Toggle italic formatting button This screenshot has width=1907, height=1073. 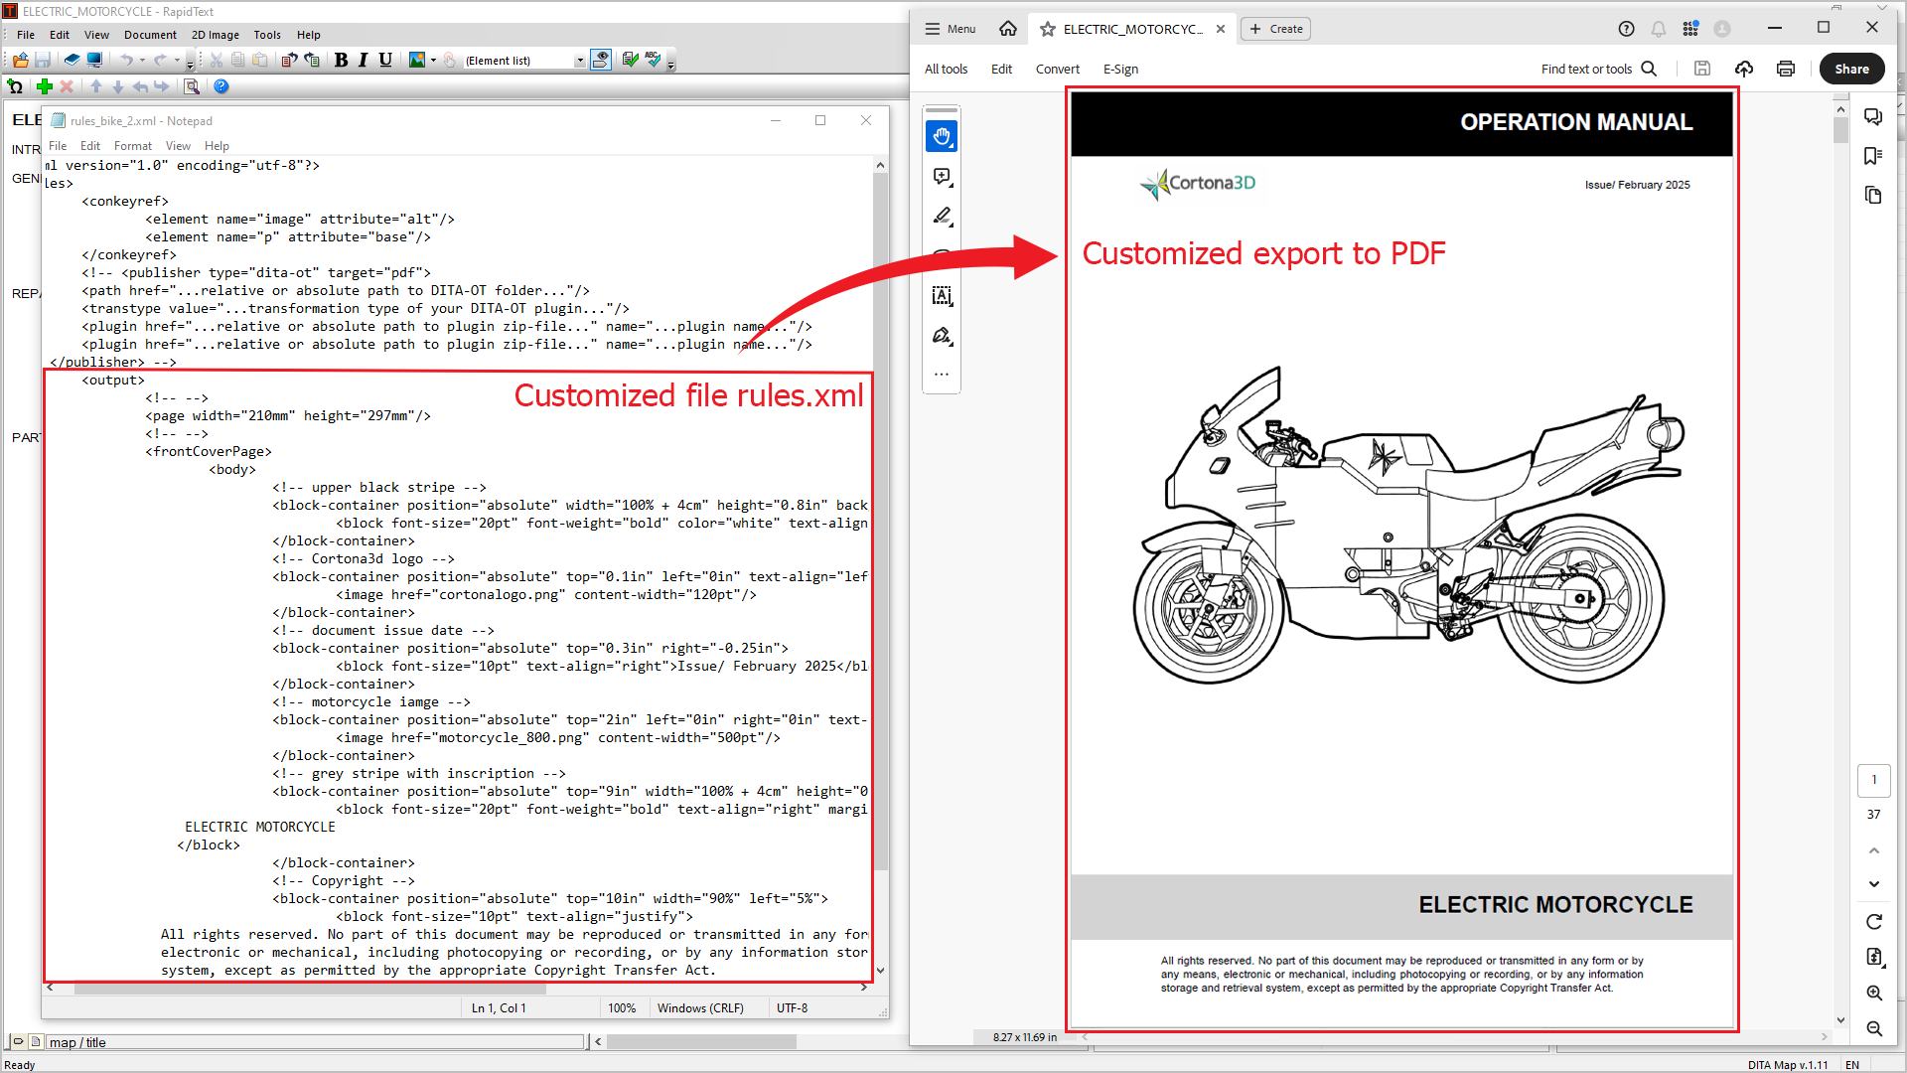click(x=363, y=60)
